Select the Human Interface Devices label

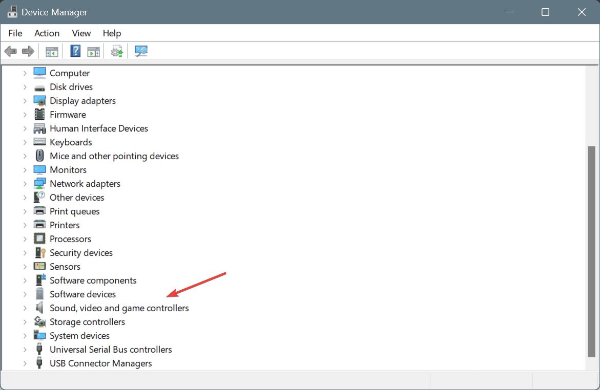[x=99, y=128]
